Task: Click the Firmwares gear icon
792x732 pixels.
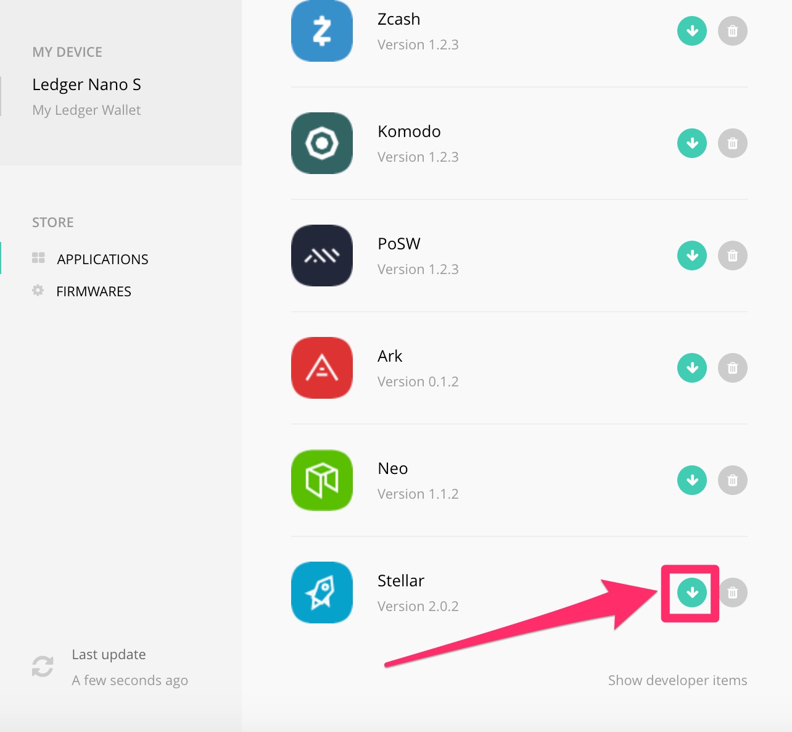Action: [38, 290]
